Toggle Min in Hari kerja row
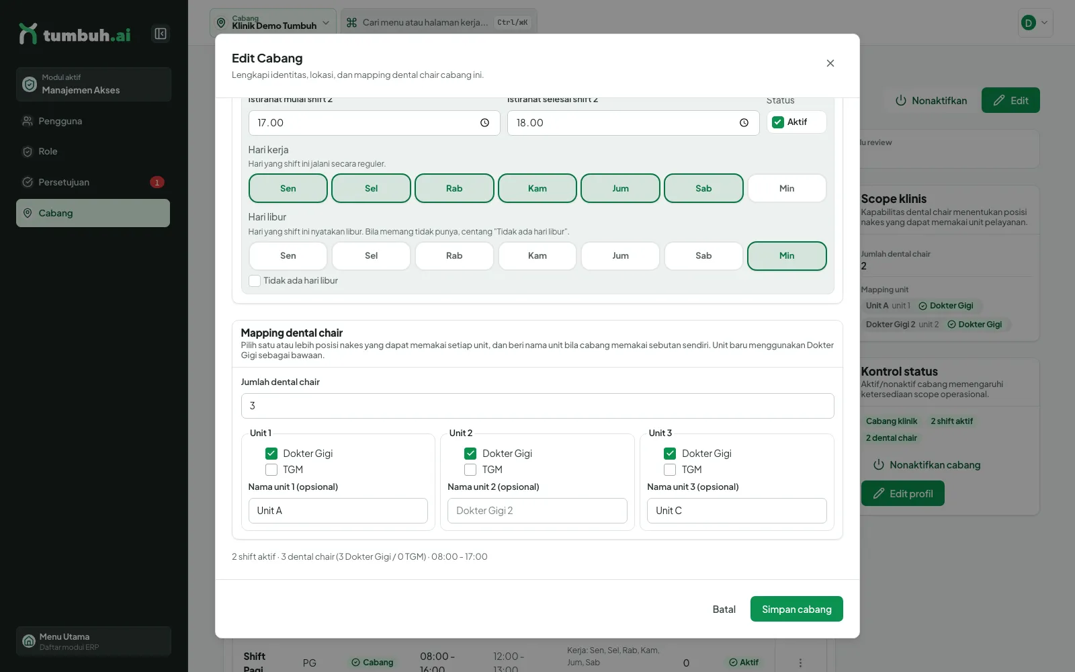This screenshot has height=672, width=1075. [787, 188]
